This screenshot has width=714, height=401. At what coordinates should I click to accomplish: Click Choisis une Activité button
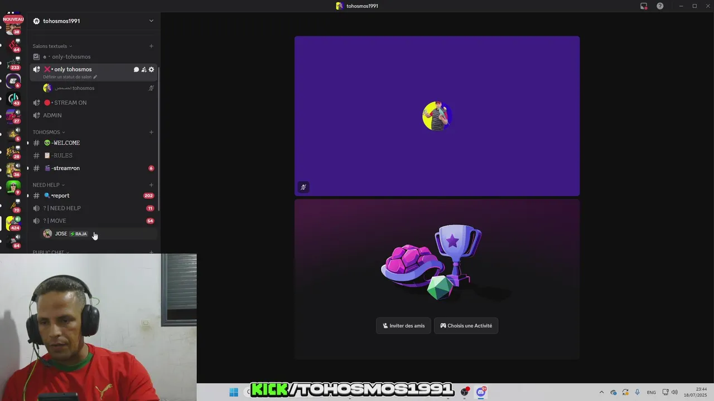click(x=466, y=326)
